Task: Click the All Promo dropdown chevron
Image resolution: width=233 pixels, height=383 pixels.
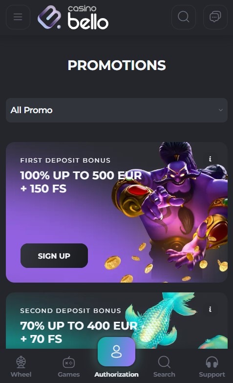Action: coord(221,110)
